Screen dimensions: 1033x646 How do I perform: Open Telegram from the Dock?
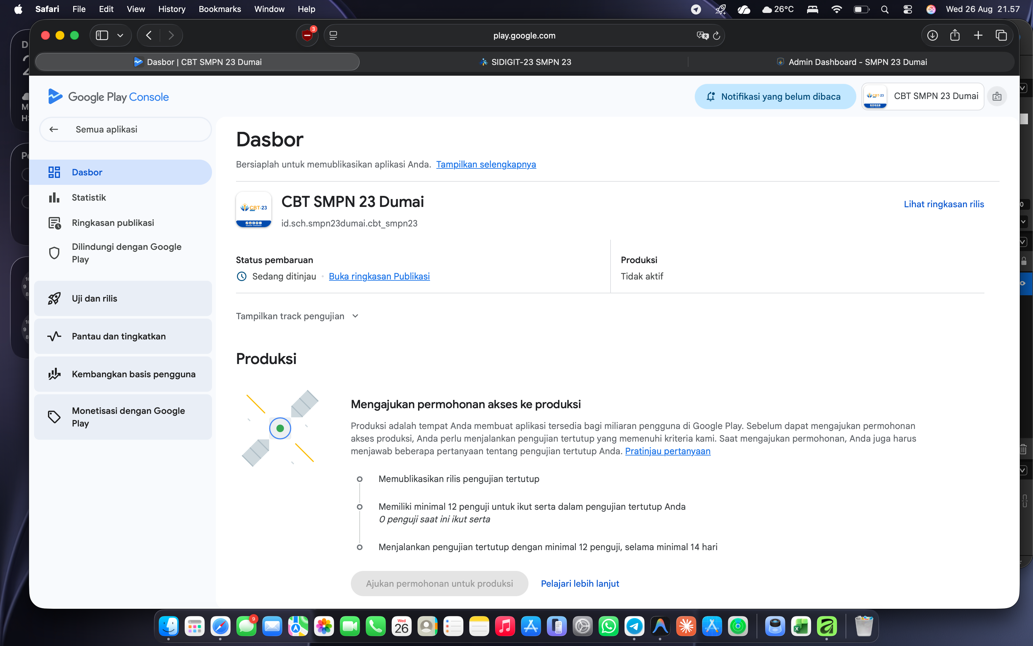pyautogui.click(x=634, y=626)
